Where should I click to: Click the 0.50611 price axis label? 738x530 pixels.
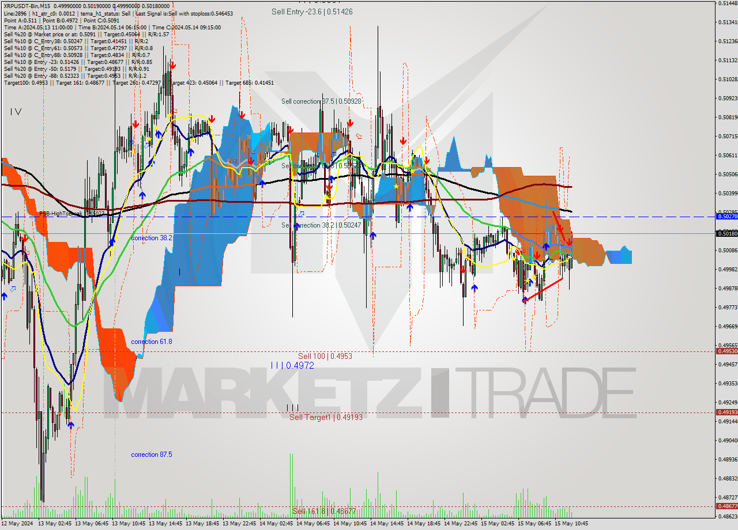[x=728, y=156]
